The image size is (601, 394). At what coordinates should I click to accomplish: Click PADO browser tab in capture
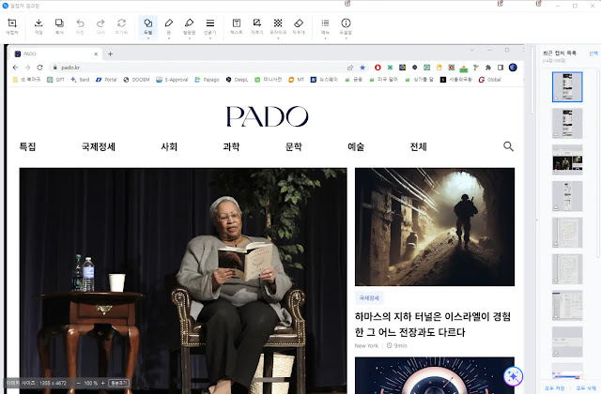[54, 54]
